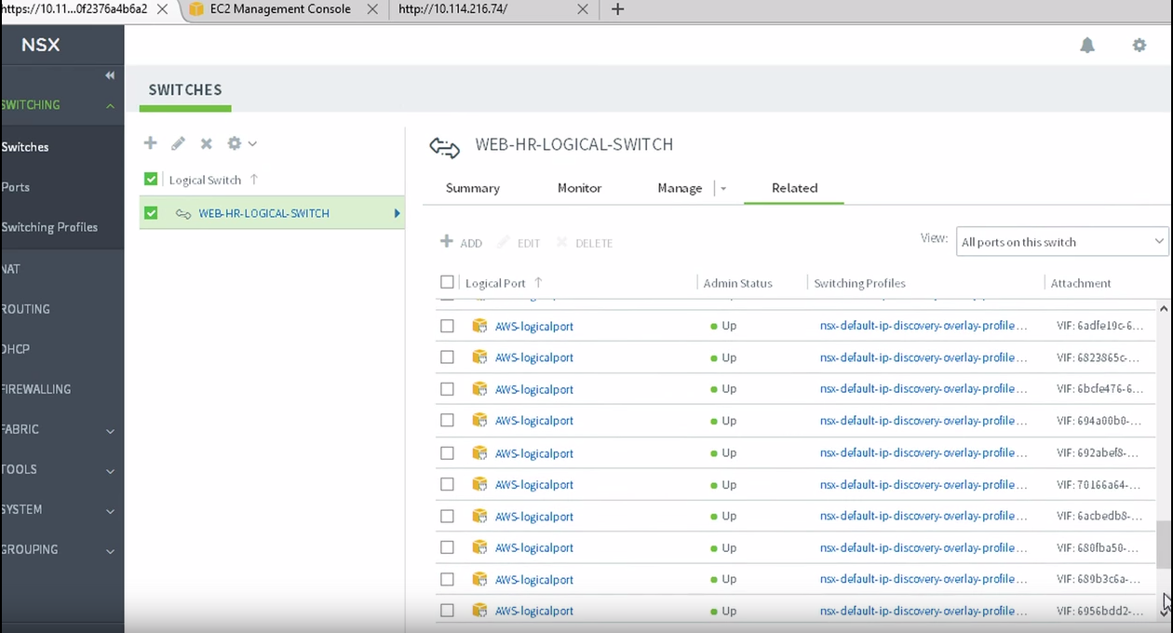Check the port row with VIF 692abef8
The width and height of the screenshot is (1173, 633).
point(447,453)
